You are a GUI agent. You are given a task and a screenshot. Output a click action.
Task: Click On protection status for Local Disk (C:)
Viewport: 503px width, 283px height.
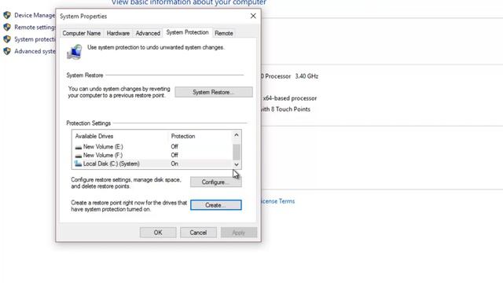[174, 164]
